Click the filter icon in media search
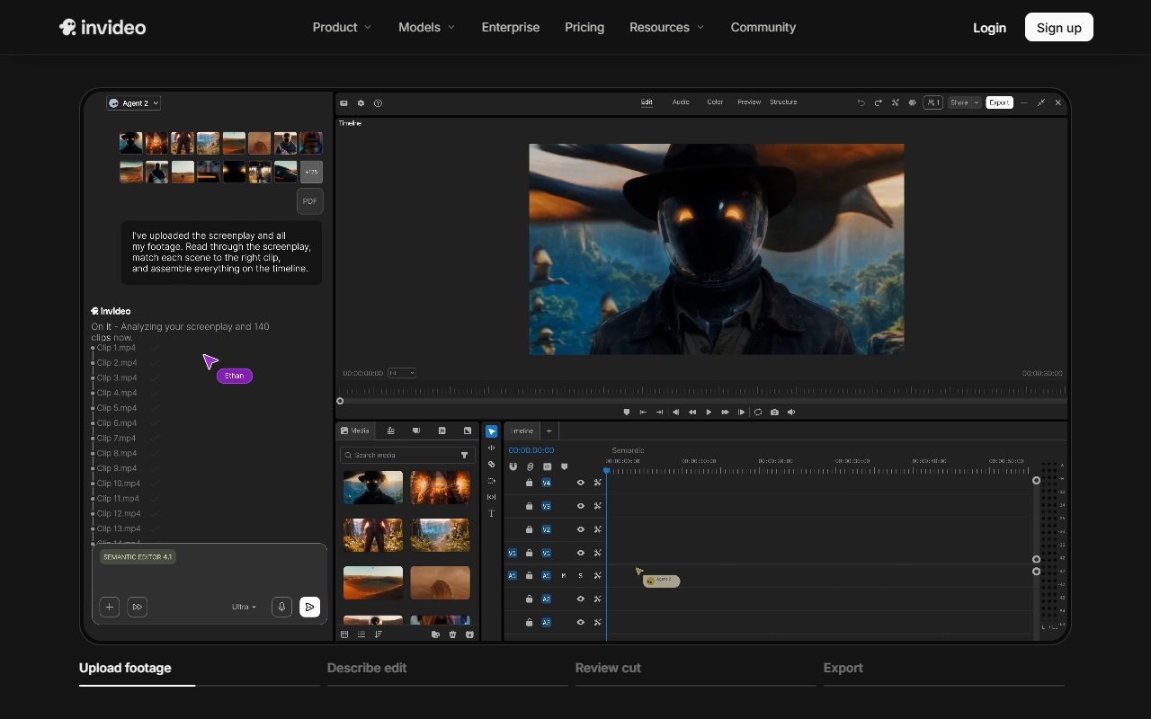The height and width of the screenshot is (719, 1151). [x=465, y=455]
